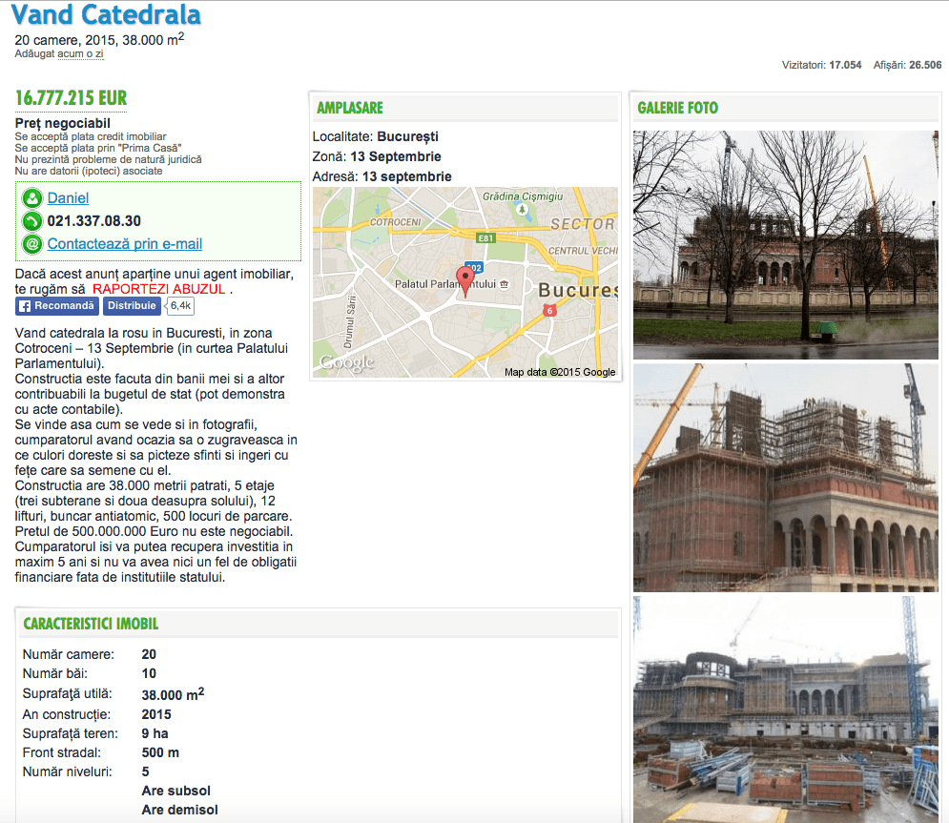The height and width of the screenshot is (823, 949).
Task: Click the E81 road shield on map
Action: coord(487,238)
